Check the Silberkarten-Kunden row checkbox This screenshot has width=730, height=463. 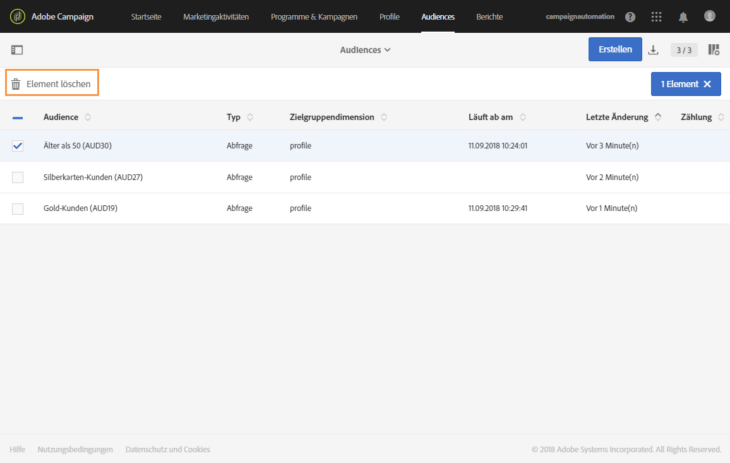(x=18, y=177)
